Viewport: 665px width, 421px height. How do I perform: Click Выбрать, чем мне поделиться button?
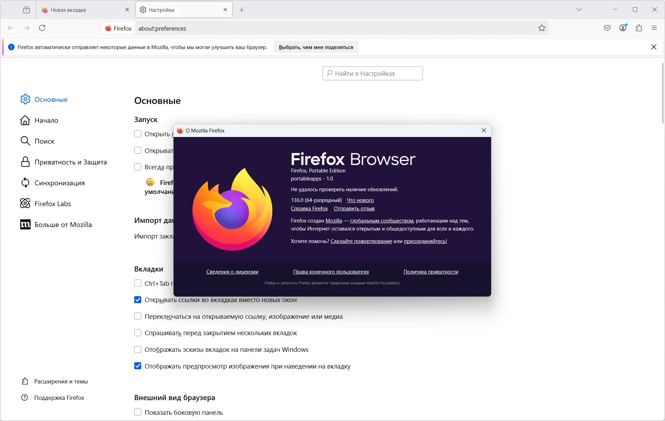(316, 47)
